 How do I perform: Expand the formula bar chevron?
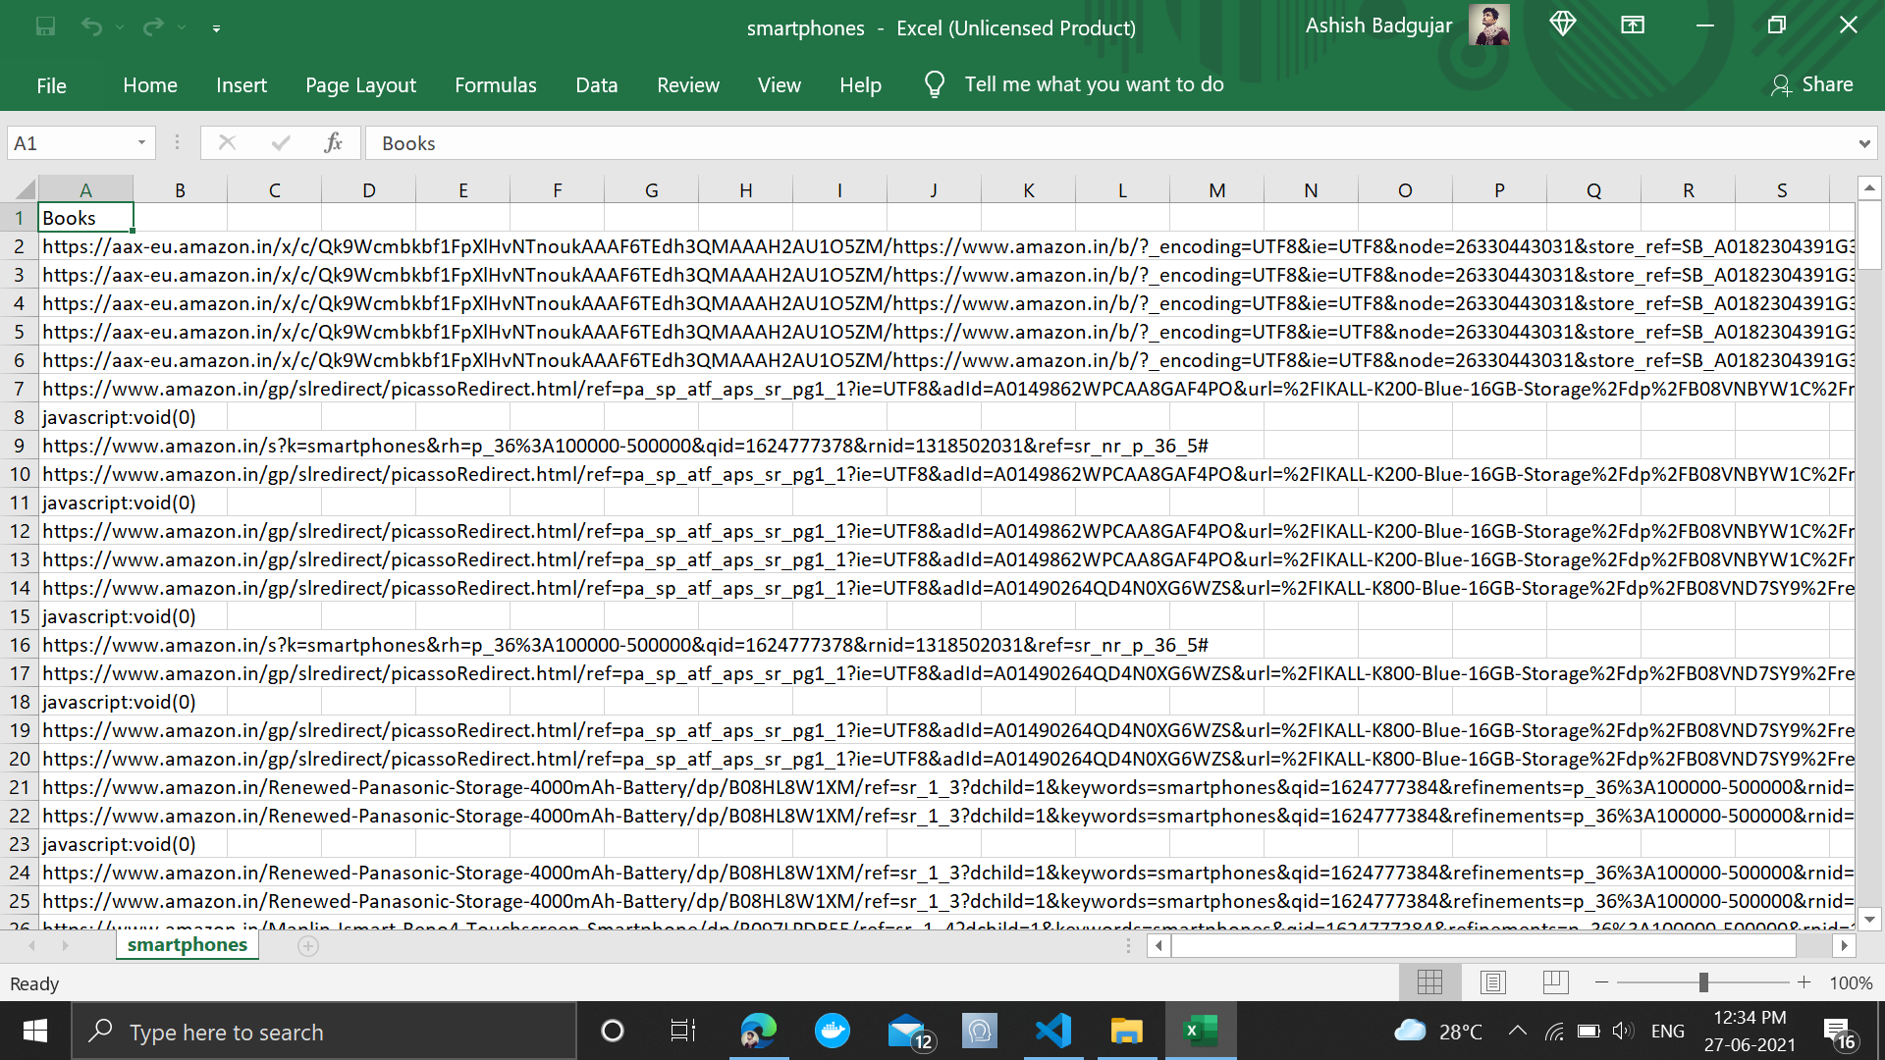pyautogui.click(x=1863, y=143)
